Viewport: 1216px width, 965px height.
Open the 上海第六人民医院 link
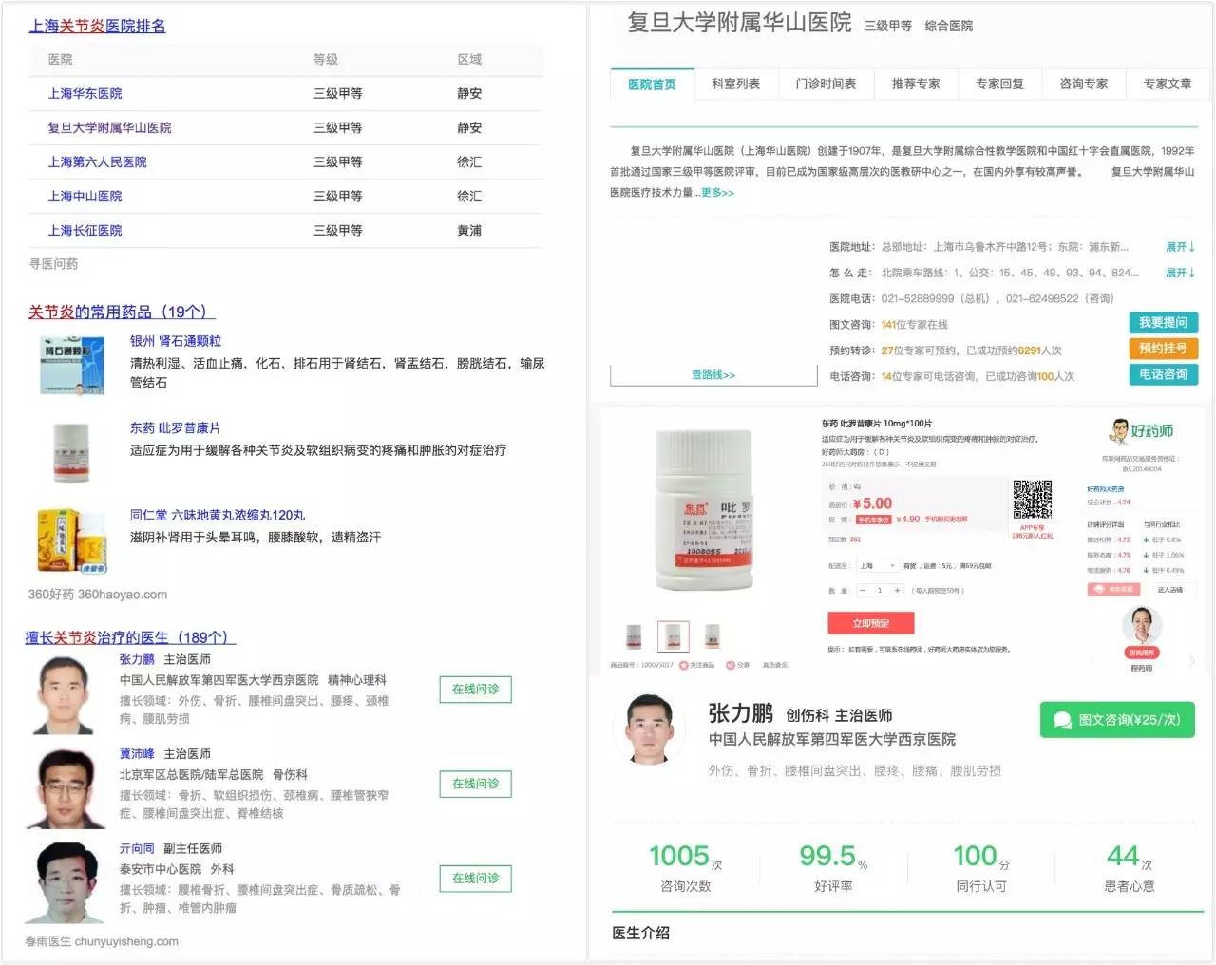pyautogui.click(x=98, y=162)
